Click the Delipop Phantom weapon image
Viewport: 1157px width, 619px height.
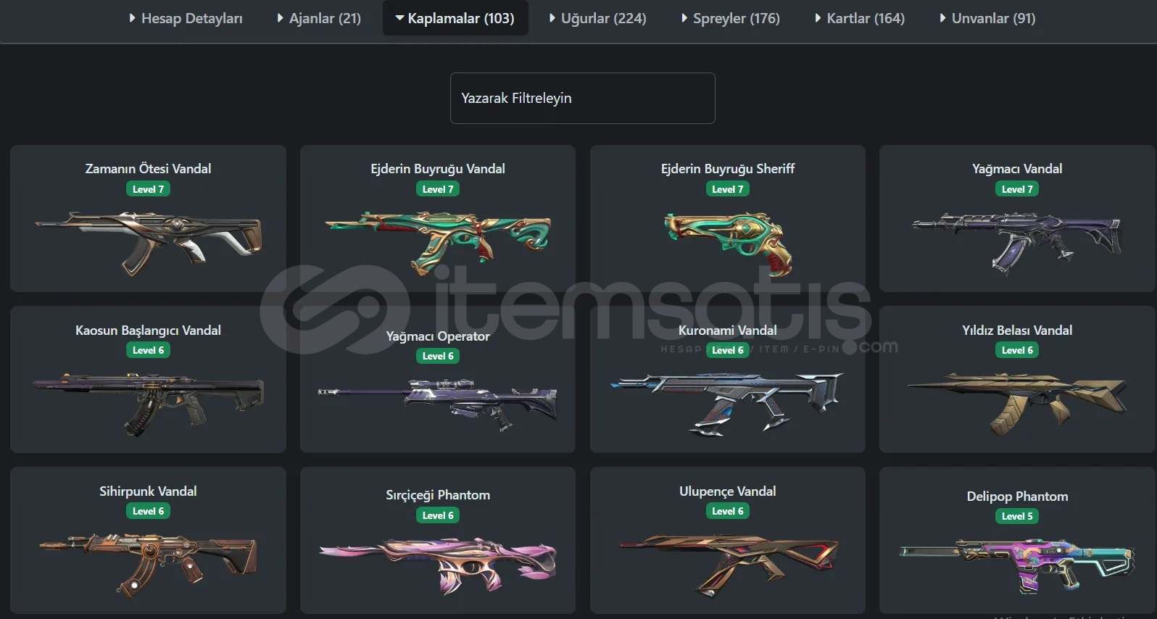pos(1017,566)
